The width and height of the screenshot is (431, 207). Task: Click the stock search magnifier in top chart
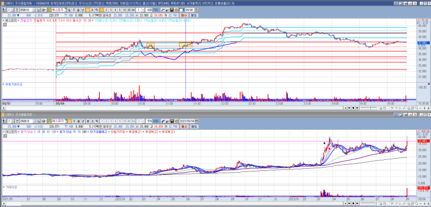click(x=38, y=9)
